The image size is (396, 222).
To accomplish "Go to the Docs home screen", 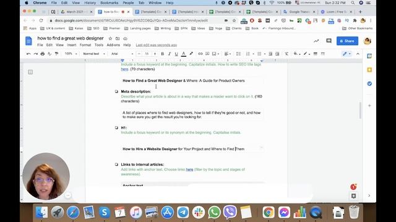I will click(29, 41).
